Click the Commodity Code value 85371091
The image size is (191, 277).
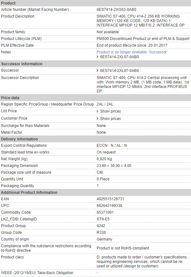coord(105,212)
